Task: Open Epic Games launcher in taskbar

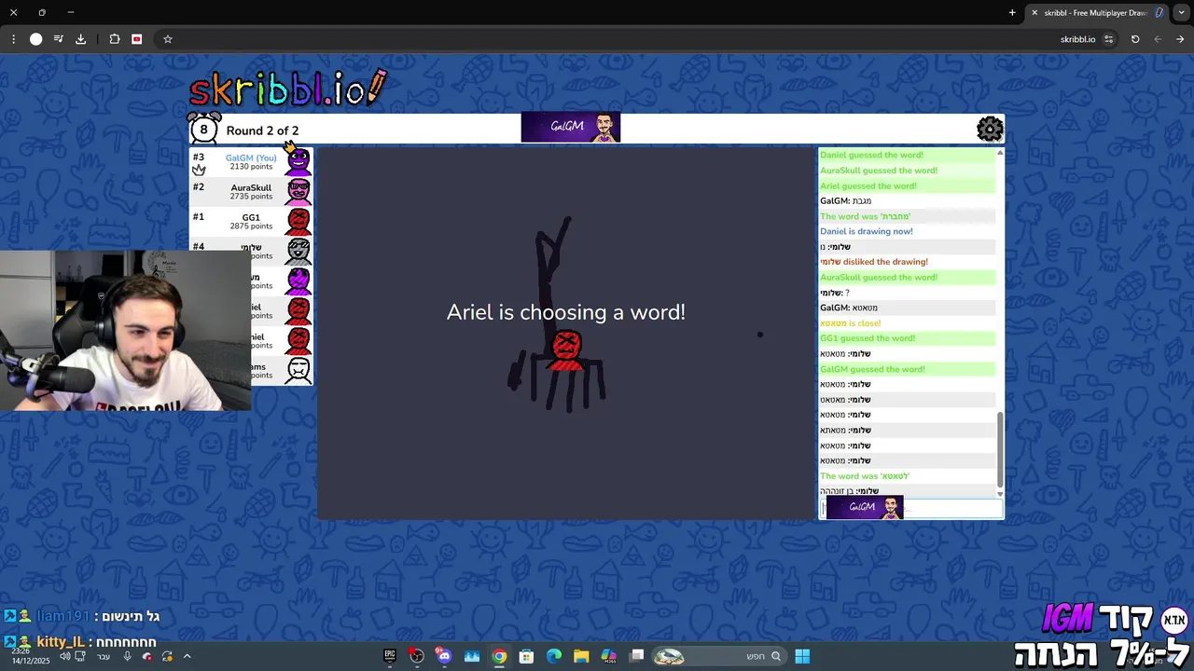Action: pos(390,656)
